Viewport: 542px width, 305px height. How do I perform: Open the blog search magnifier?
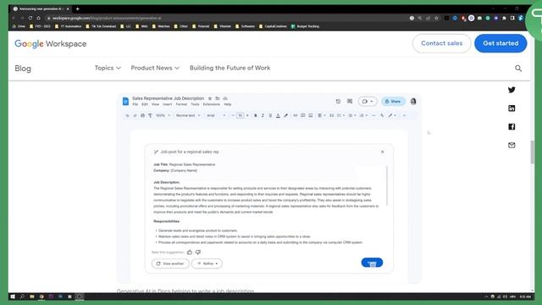[518, 68]
